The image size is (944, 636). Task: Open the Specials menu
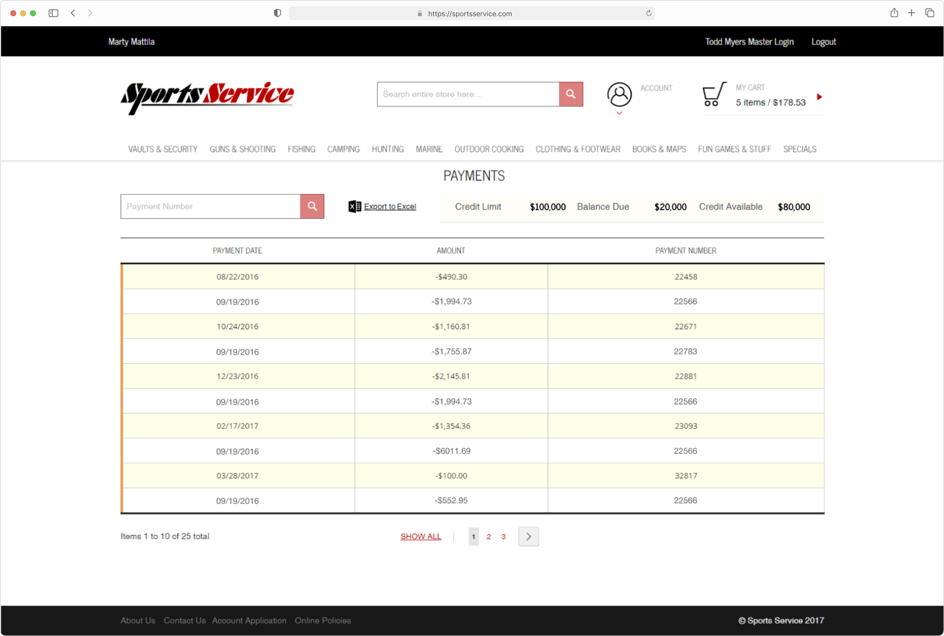point(800,149)
